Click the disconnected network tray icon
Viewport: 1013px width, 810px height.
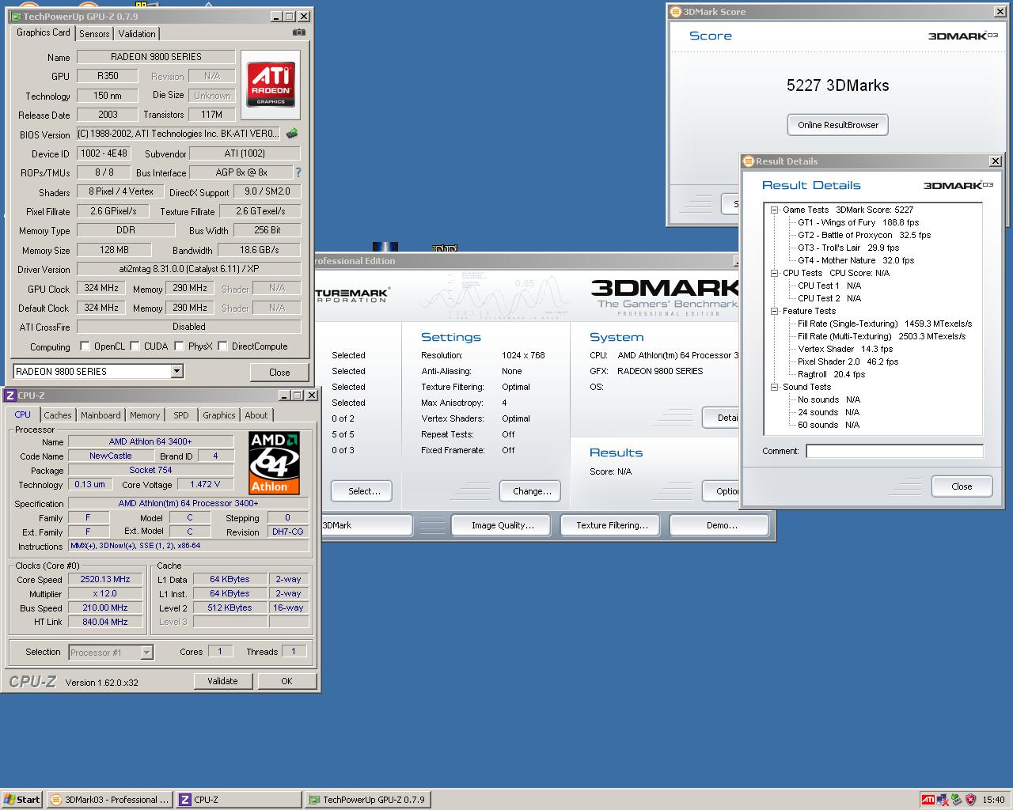coord(942,800)
